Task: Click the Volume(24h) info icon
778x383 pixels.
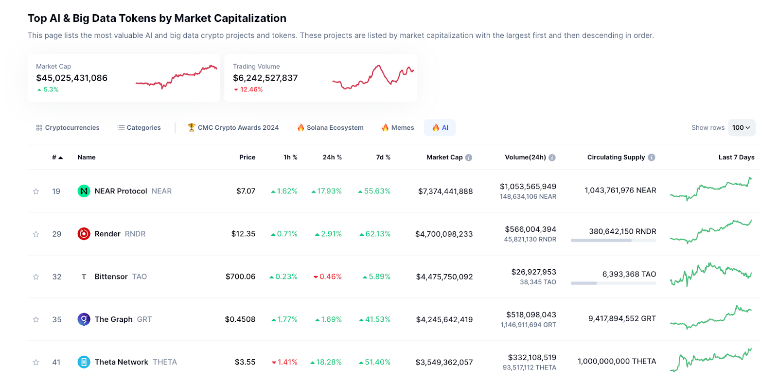Action: 552,157
